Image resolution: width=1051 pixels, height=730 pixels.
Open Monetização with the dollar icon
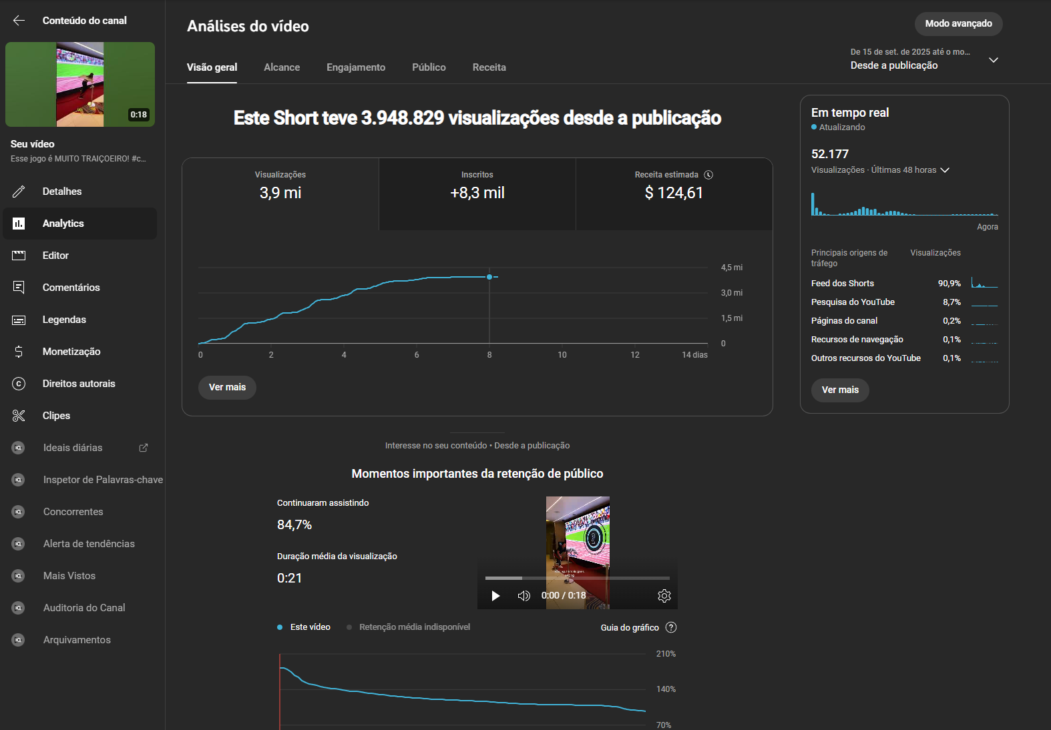[x=19, y=352]
